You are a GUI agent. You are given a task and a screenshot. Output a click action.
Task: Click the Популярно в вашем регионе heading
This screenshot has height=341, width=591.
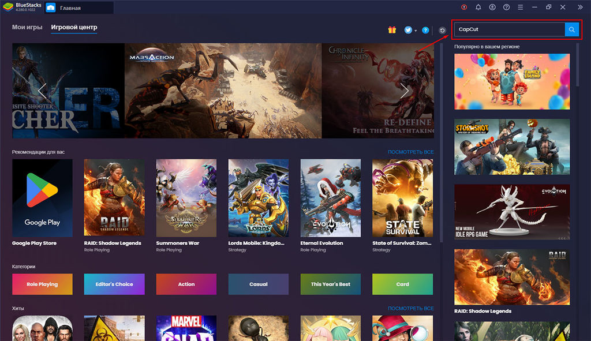tap(487, 47)
